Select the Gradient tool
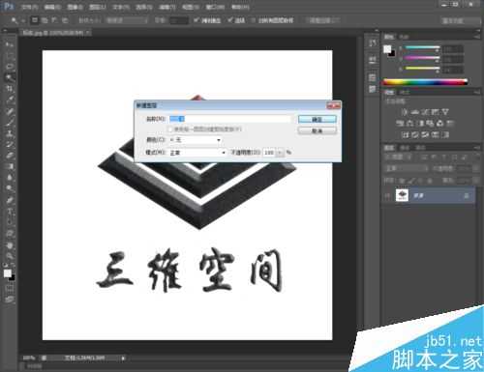This screenshot has width=484, height=372. [x=10, y=166]
